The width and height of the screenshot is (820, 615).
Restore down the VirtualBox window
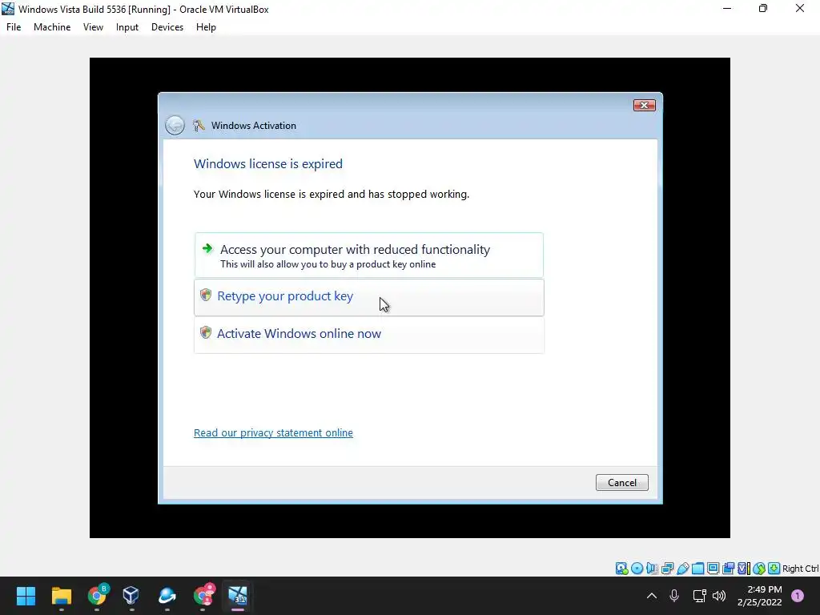click(763, 8)
